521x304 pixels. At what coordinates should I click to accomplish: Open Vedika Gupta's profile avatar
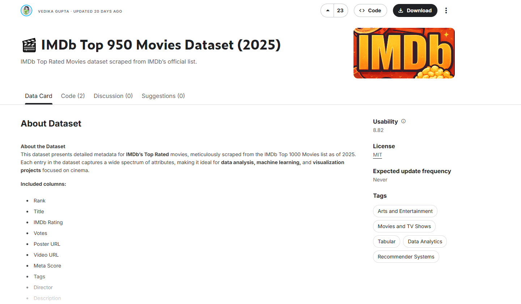[x=26, y=10]
